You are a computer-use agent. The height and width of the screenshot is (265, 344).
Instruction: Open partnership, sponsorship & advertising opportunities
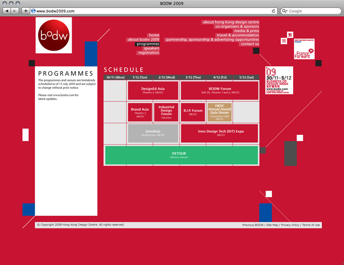[212, 40]
